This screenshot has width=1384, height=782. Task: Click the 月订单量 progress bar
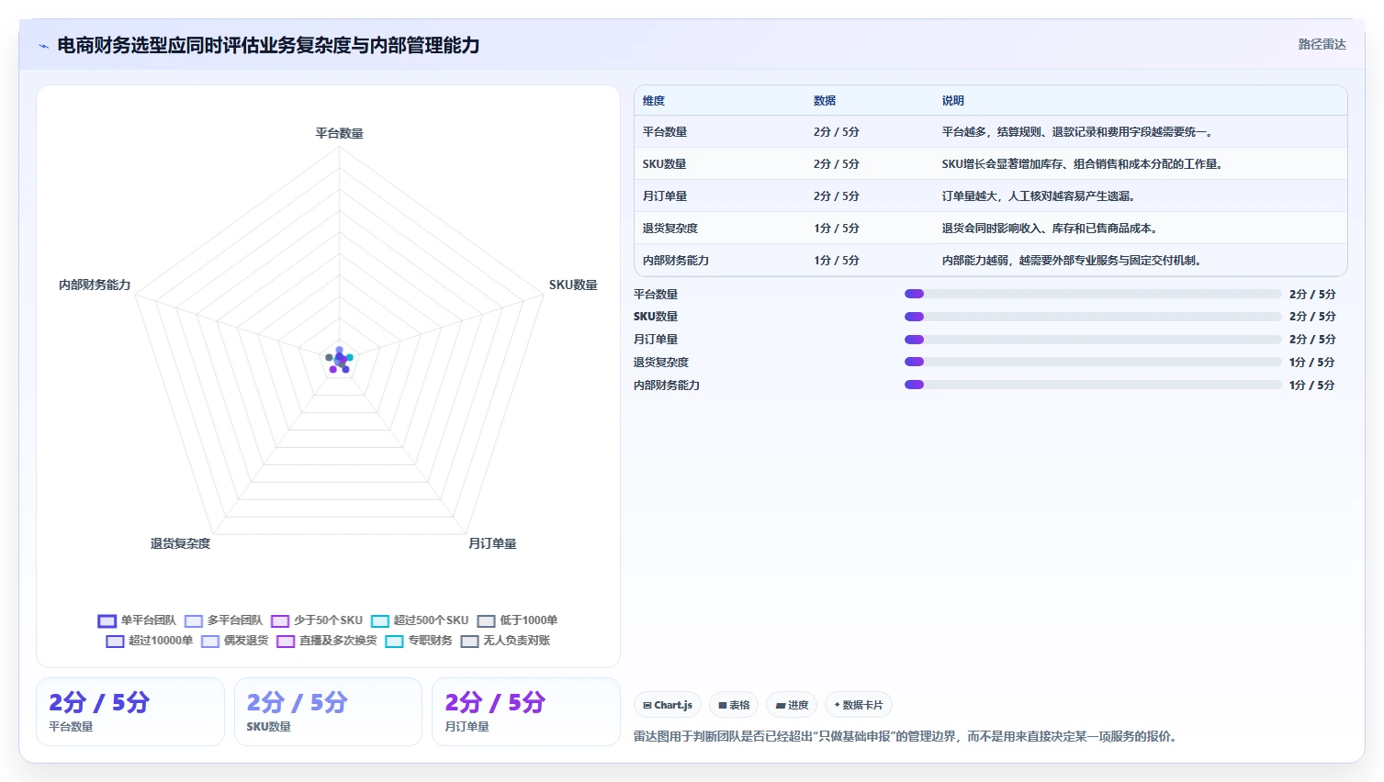click(1093, 340)
